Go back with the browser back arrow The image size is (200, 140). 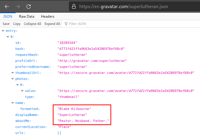7,7
